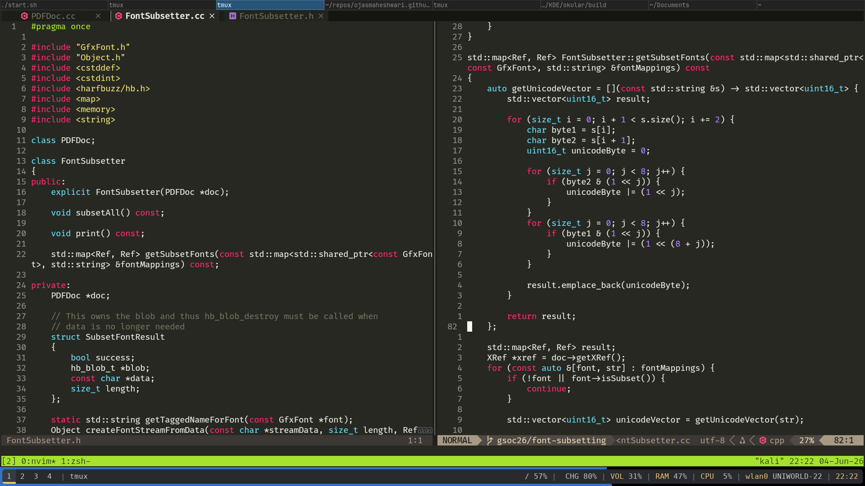
Task: Switch to the PDFDoc.cc buffer tab
Action: [53, 16]
